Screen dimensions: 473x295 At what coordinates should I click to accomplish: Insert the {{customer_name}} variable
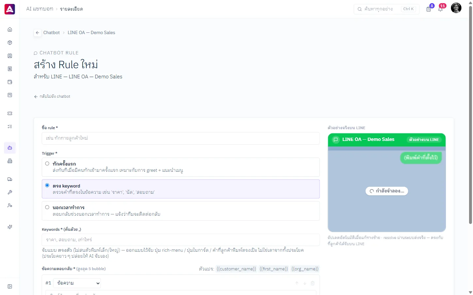(x=236, y=269)
